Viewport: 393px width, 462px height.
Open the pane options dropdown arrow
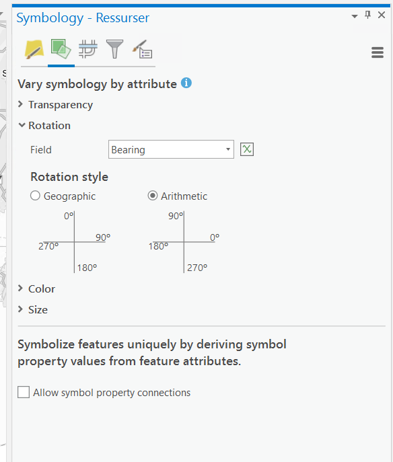pos(355,16)
